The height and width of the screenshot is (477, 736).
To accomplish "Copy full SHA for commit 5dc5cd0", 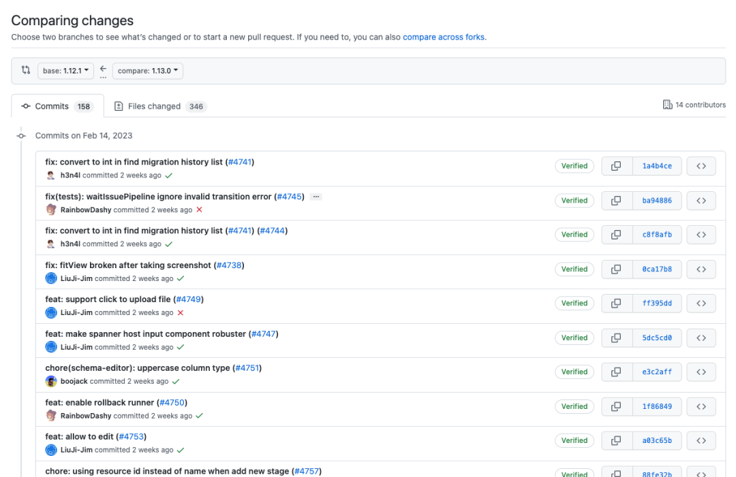I will pyautogui.click(x=615, y=338).
